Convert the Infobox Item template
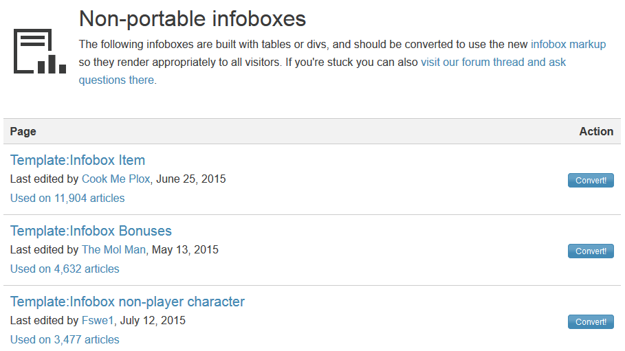The width and height of the screenshot is (625, 351). 591,181
